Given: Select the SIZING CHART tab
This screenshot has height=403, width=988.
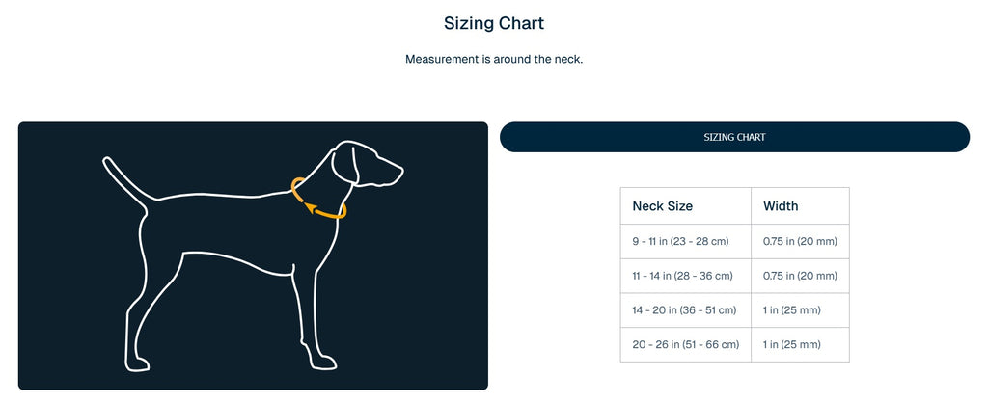Looking at the screenshot, I should point(734,137).
